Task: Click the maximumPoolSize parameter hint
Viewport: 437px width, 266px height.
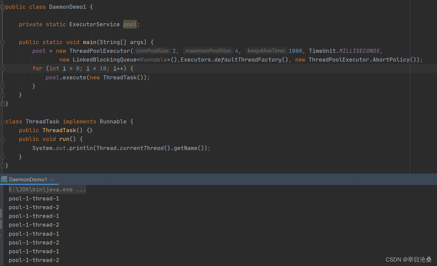Action: click(x=209, y=51)
